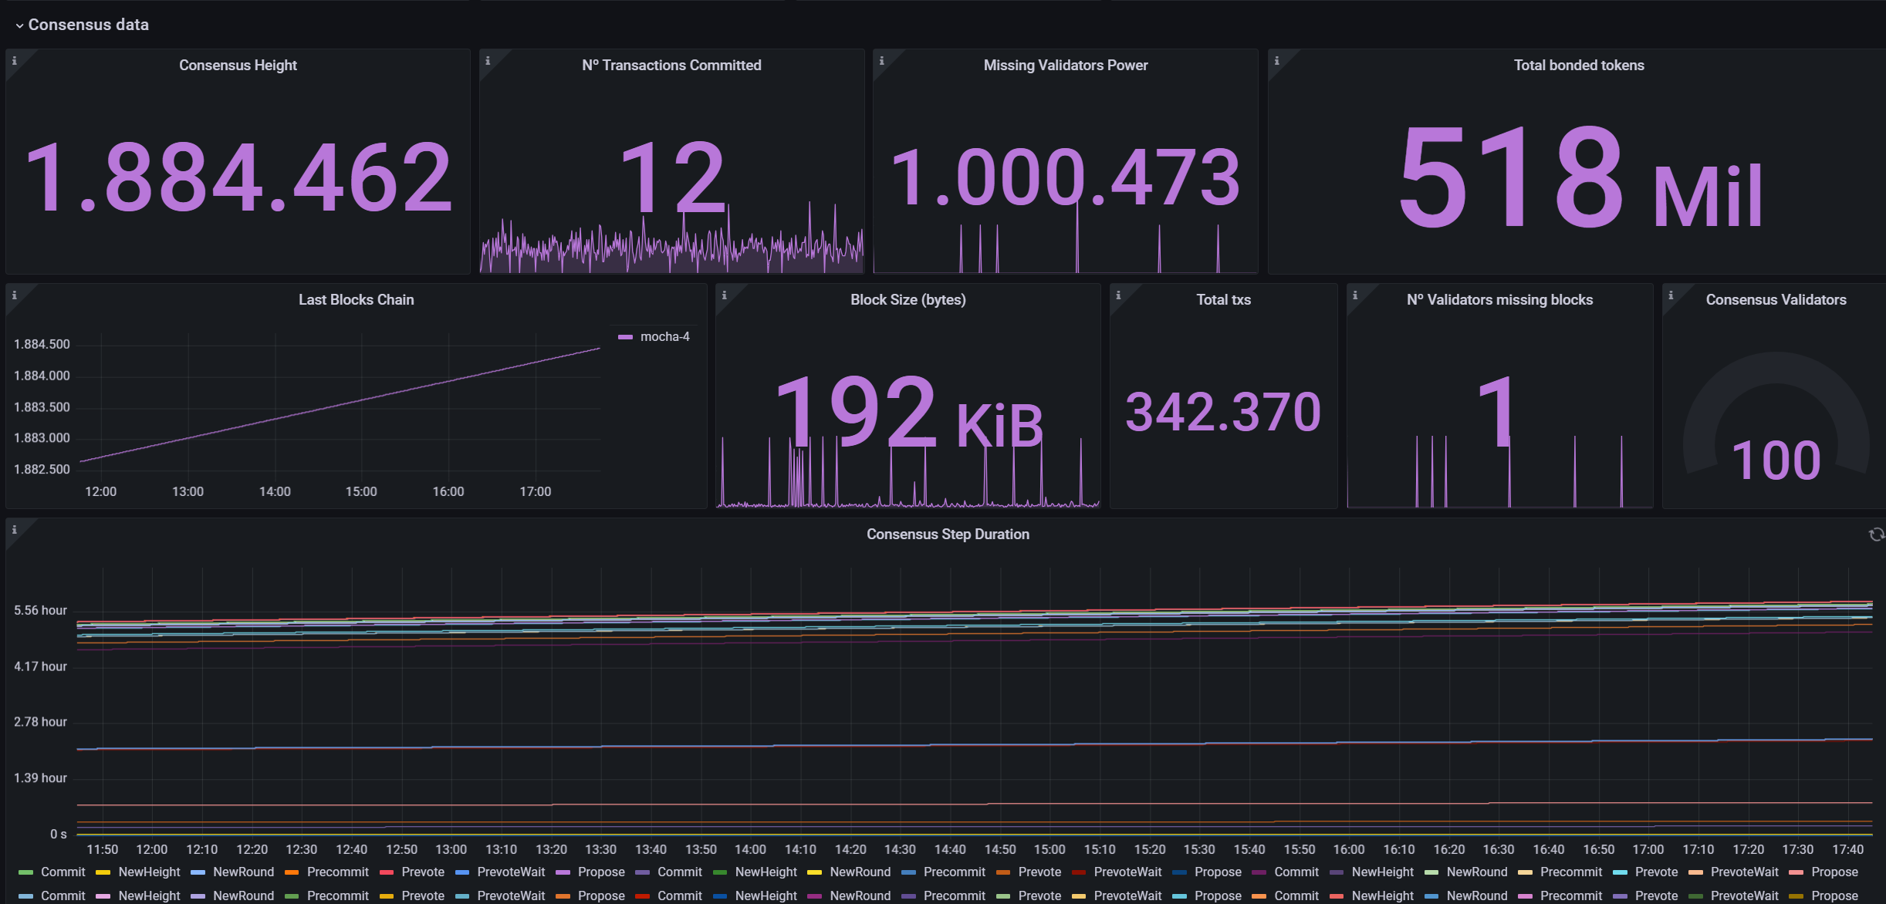Click Total bonded tokens panel info icon
This screenshot has width=1886, height=904.
(x=1276, y=60)
